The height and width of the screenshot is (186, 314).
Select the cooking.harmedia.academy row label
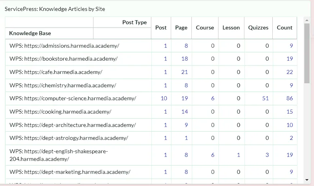tap(60, 112)
